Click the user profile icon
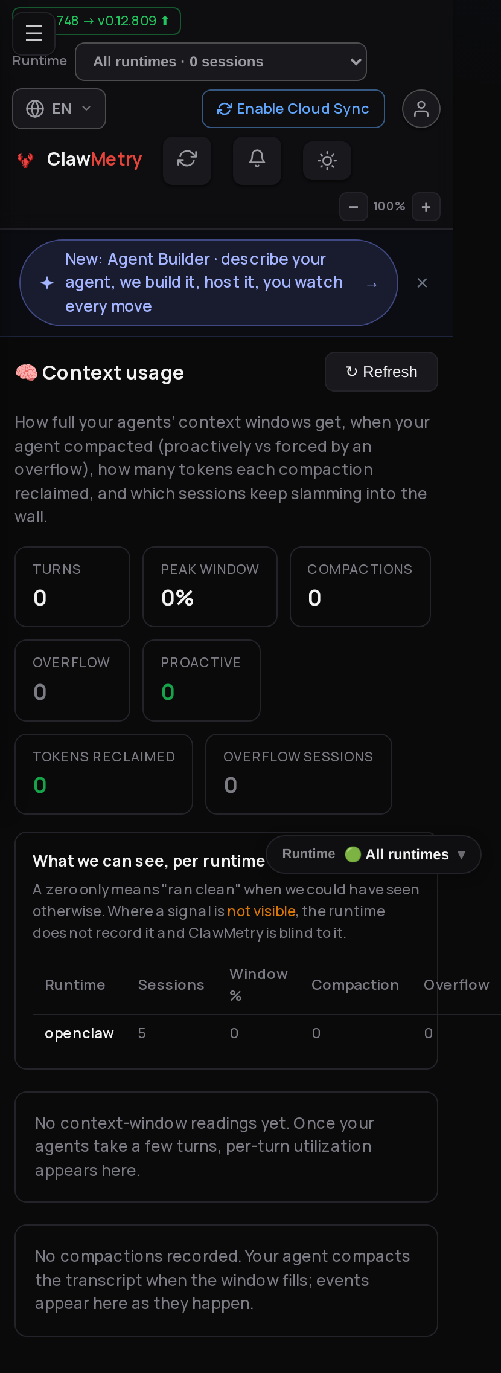This screenshot has height=1373, width=501. point(421,109)
